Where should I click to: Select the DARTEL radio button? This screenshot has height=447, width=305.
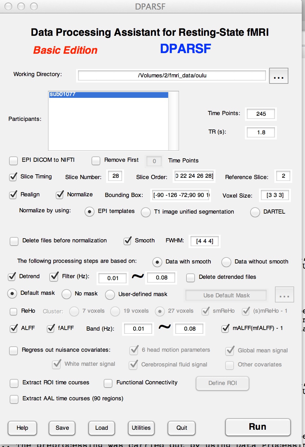255,212
